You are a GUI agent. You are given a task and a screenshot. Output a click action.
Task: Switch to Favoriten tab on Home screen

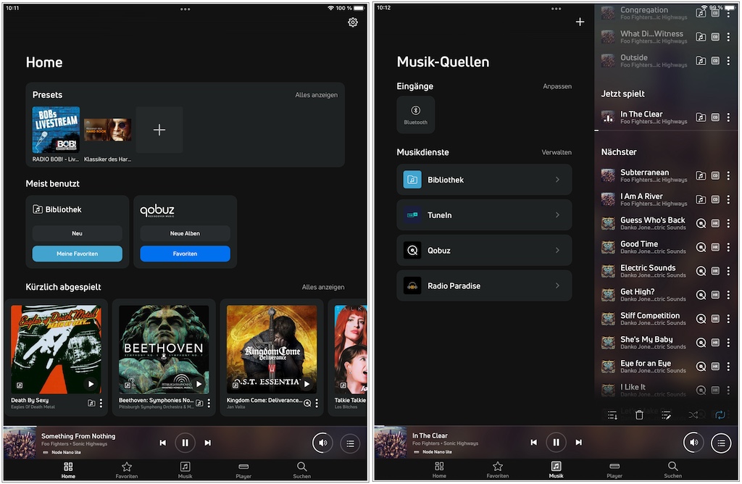126,470
